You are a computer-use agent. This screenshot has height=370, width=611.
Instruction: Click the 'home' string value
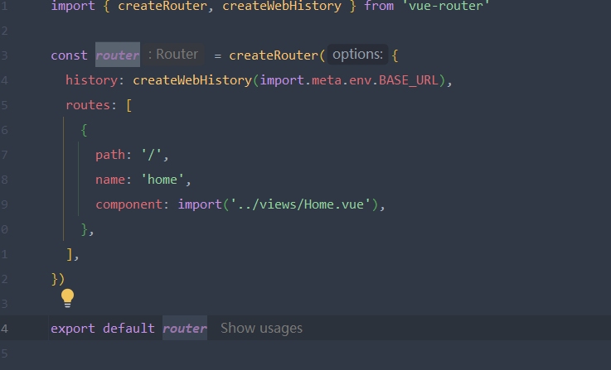pyautogui.click(x=162, y=180)
